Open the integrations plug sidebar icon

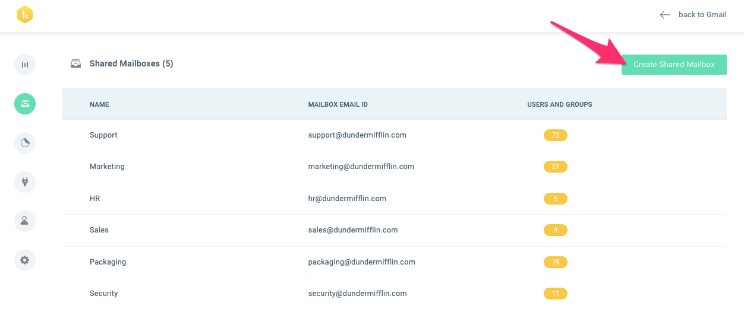coord(25,181)
